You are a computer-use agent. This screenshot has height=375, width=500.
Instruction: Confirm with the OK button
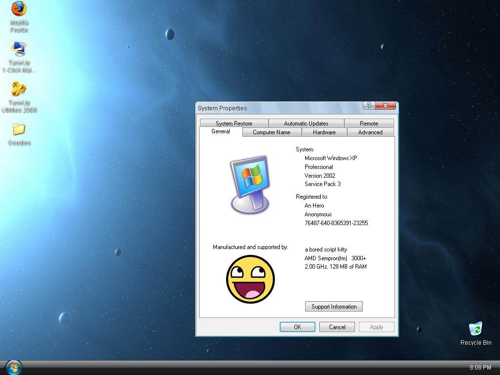[x=297, y=327]
